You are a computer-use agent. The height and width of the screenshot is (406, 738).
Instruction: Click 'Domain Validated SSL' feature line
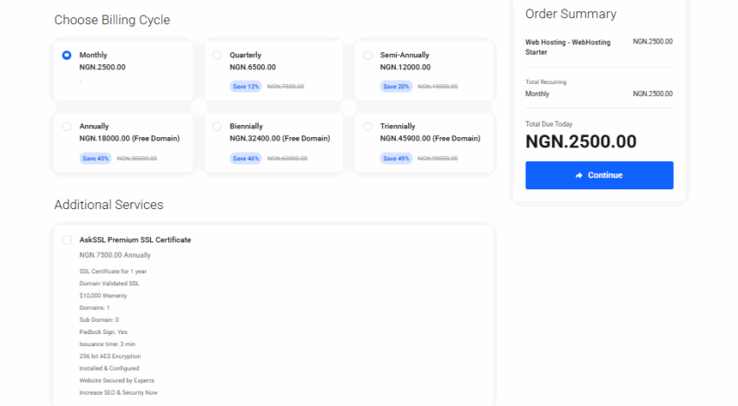tap(109, 284)
